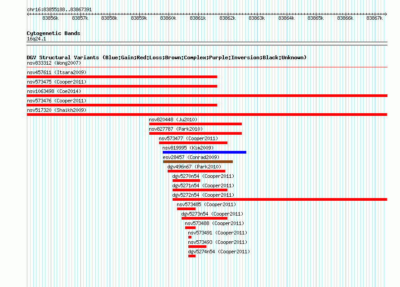The image size is (400, 287).
Task: Click the 83860k ruler tick label
Action: point(168,18)
